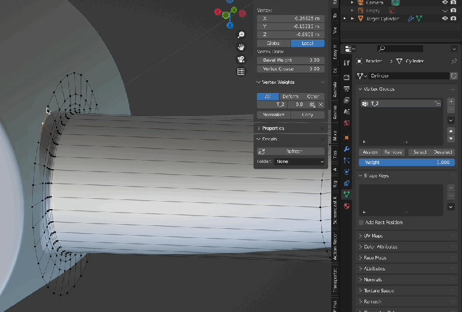This screenshot has height=312, width=462.
Task: Open the Modifier wrench properties tab
Action: (x=346, y=149)
